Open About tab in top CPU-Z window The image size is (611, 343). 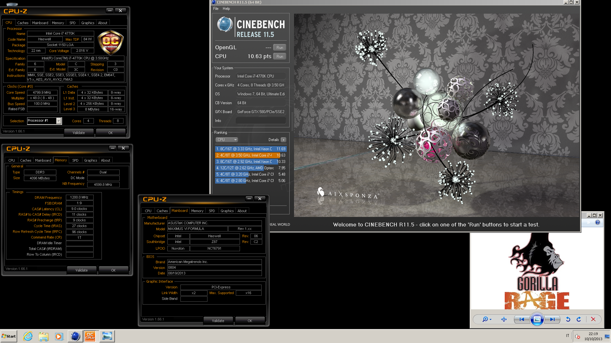(102, 23)
